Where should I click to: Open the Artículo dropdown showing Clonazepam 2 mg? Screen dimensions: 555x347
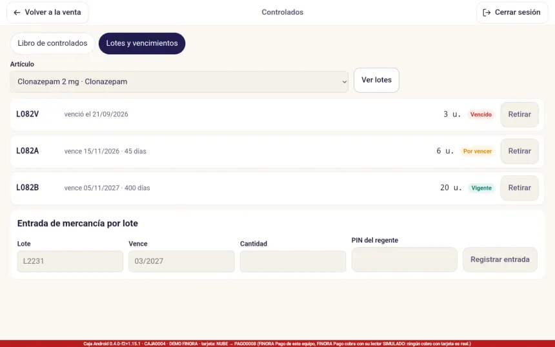tap(179, 82)
